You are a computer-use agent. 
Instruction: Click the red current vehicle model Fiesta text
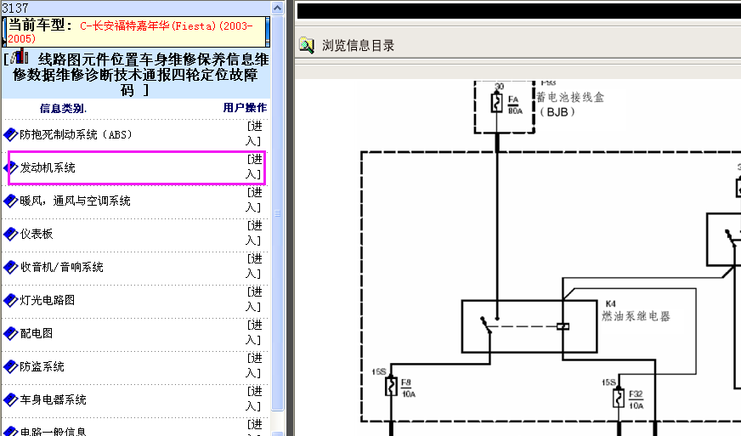point(130,32)
